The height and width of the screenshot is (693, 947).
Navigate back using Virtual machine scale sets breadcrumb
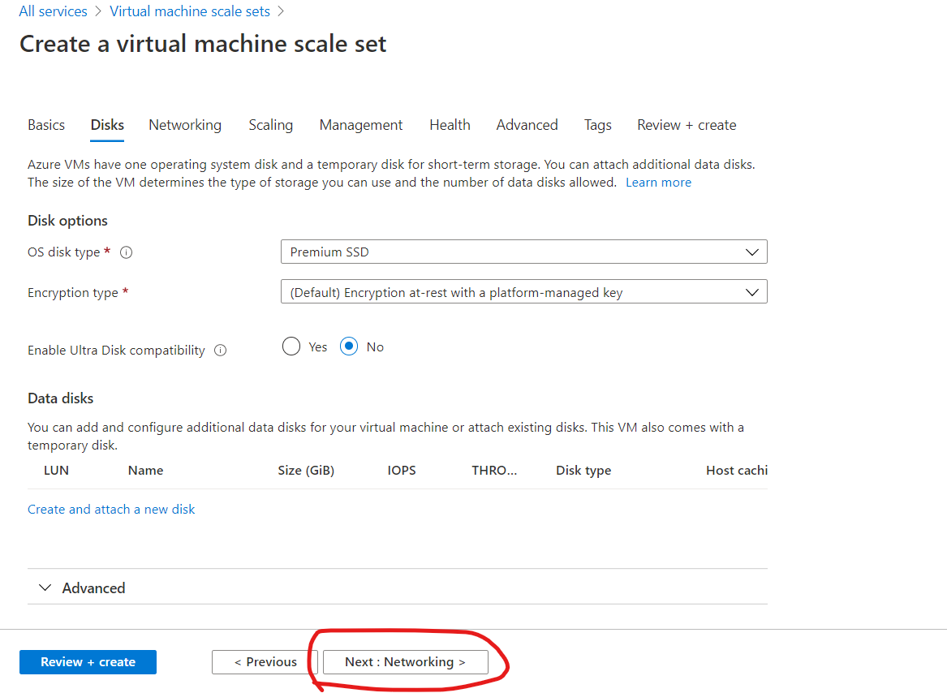189,11
